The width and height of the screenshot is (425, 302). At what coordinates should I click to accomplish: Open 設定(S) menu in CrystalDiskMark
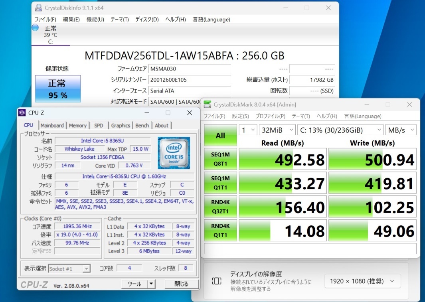click(x=240, y=116)
